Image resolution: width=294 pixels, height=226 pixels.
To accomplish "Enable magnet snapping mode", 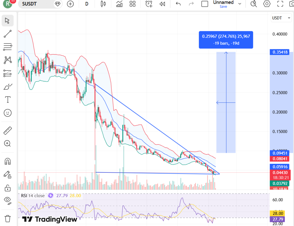I will [7, 161].
